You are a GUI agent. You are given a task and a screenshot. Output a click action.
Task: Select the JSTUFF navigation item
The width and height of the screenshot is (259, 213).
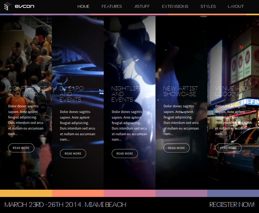click(142, 6)
